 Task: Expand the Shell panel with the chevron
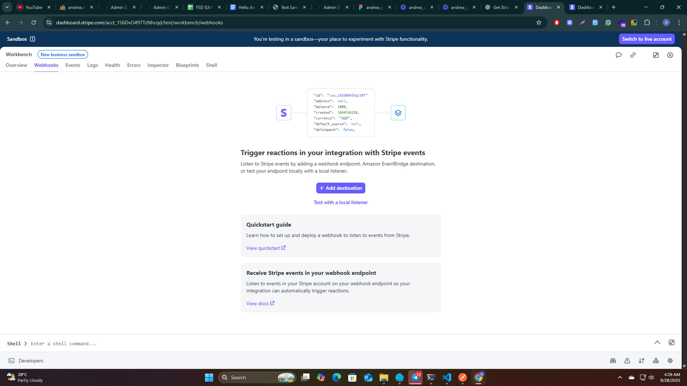coord(657,342)
